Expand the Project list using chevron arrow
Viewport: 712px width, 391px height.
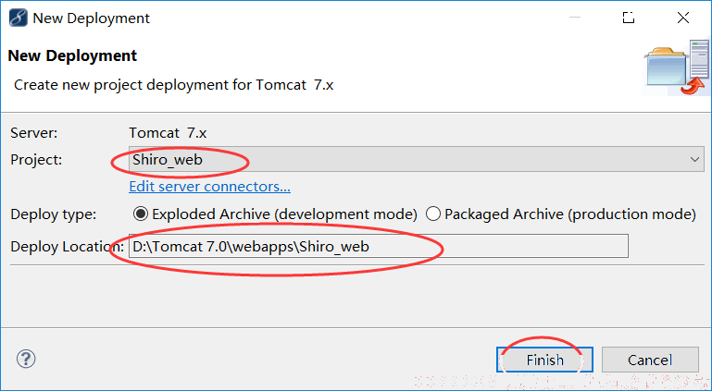coord(694,160)
